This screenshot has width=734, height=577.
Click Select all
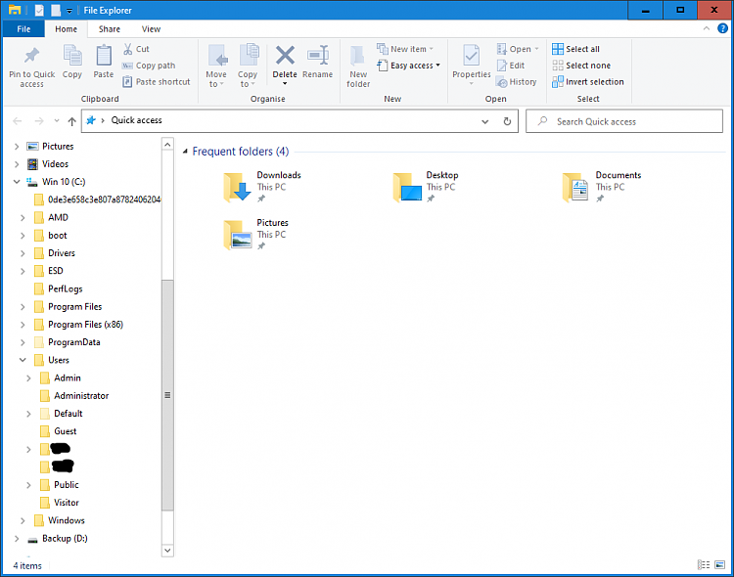[575, 49]
